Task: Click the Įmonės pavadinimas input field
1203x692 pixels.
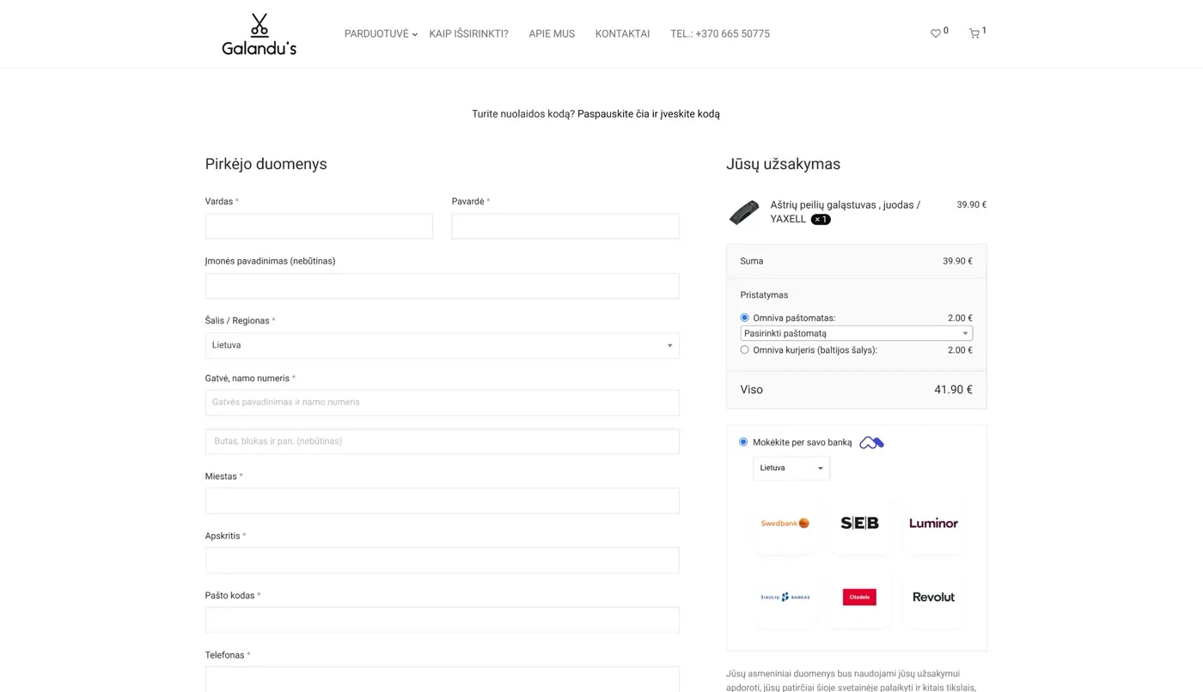Action: point(442,286)
